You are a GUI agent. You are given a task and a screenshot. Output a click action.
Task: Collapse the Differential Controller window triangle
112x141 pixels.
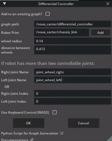pos(4,4)
